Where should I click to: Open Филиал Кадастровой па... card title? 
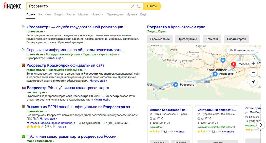(x=169, y=110)
